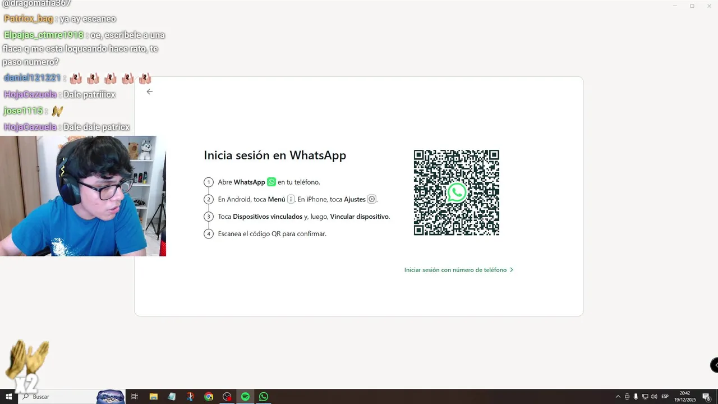Open network settings from tray icon
Image resolution: width=718 pixels, height=404 pixels.
645,397
